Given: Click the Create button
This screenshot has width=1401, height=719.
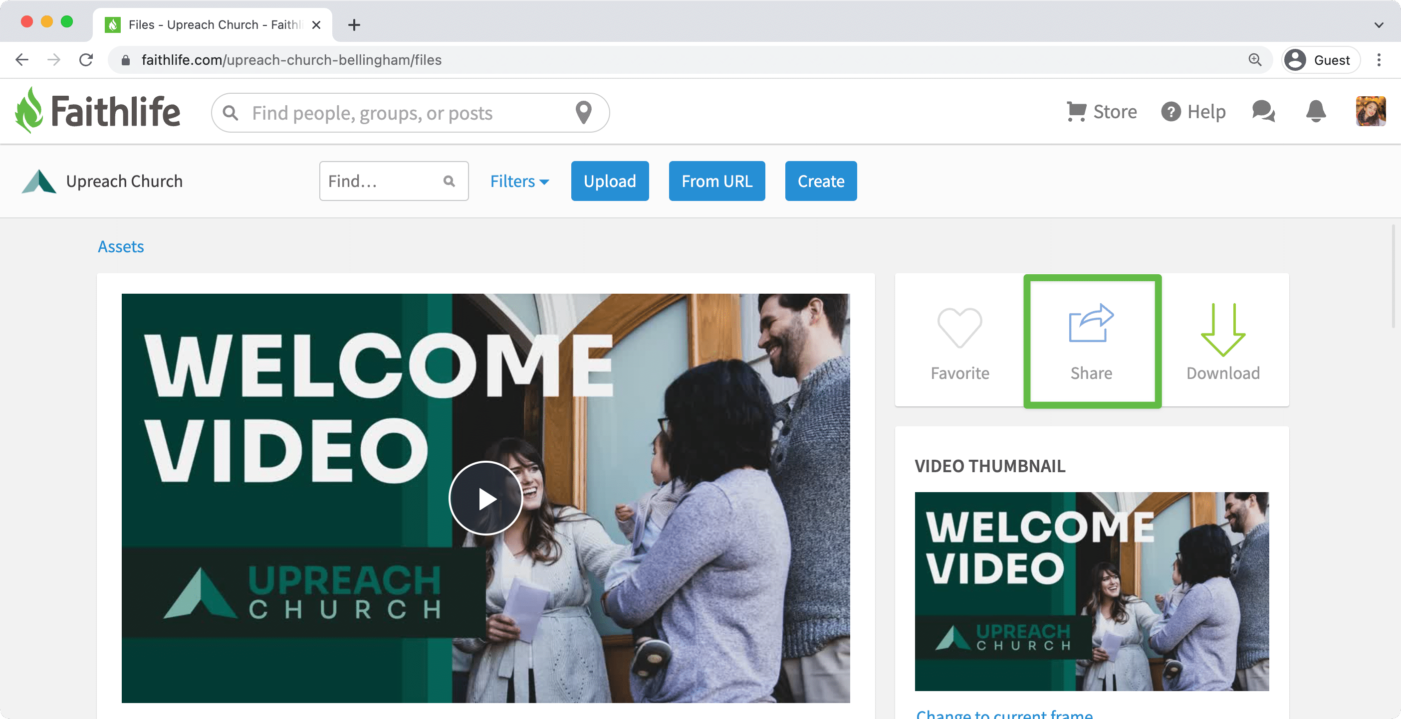Looking at the screenshot, I should [x=821, y=181].
